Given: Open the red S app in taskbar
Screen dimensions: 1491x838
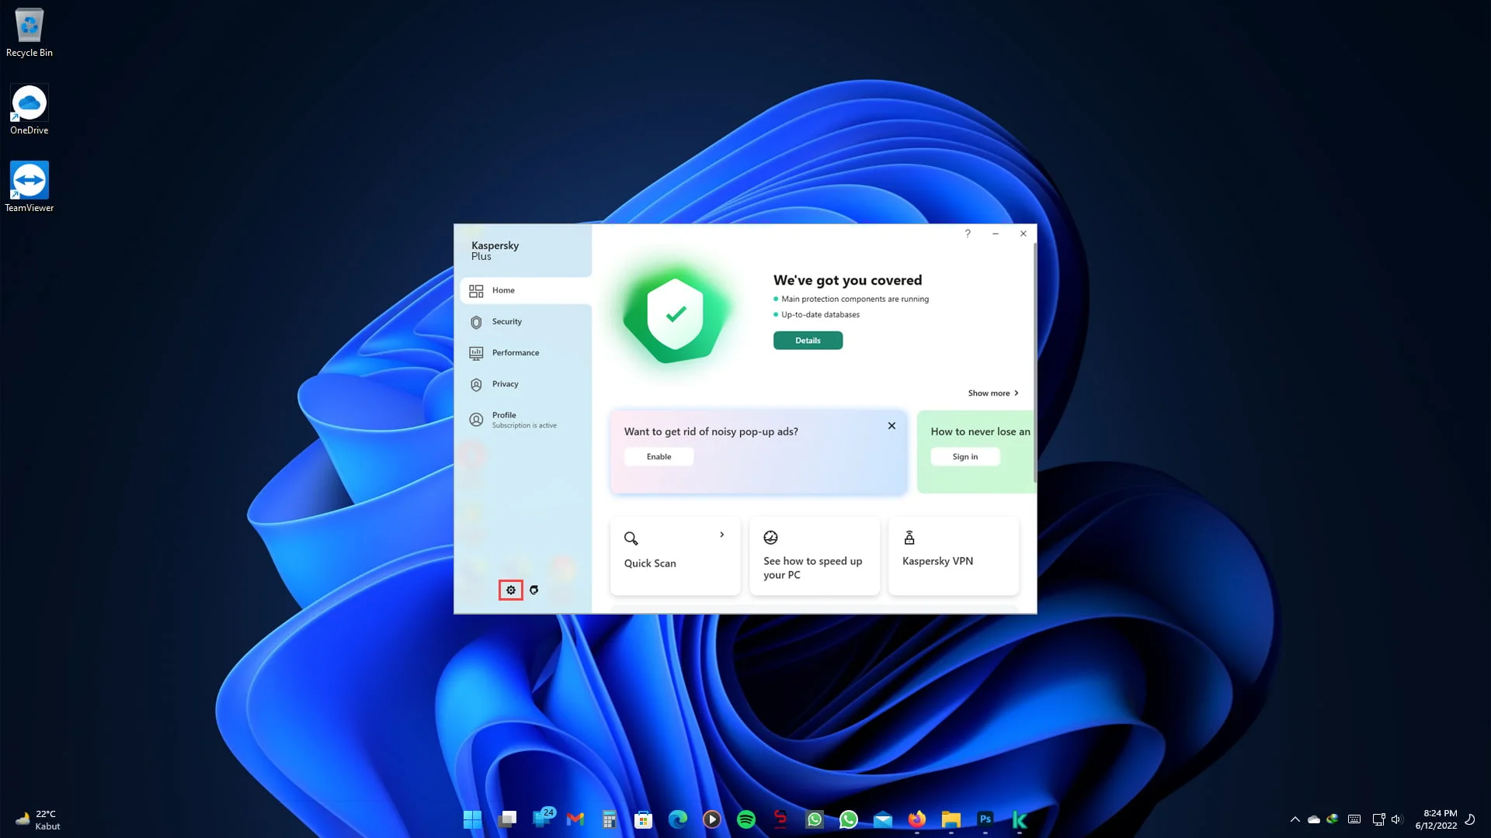Looking at the screenshot, I should (x=780, y=819).
